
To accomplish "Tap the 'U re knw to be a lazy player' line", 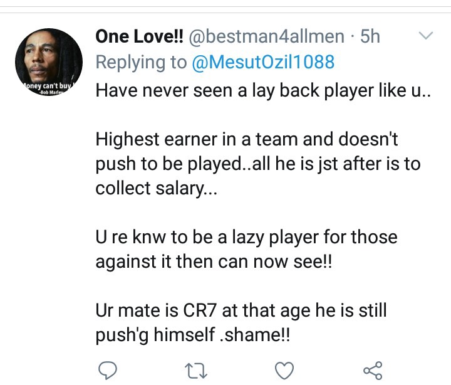I will (x=246, y=238).
